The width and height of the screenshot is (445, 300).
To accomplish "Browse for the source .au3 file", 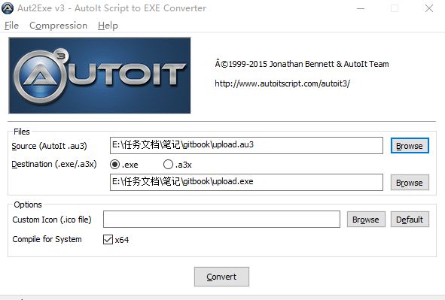I will point(410,146).
